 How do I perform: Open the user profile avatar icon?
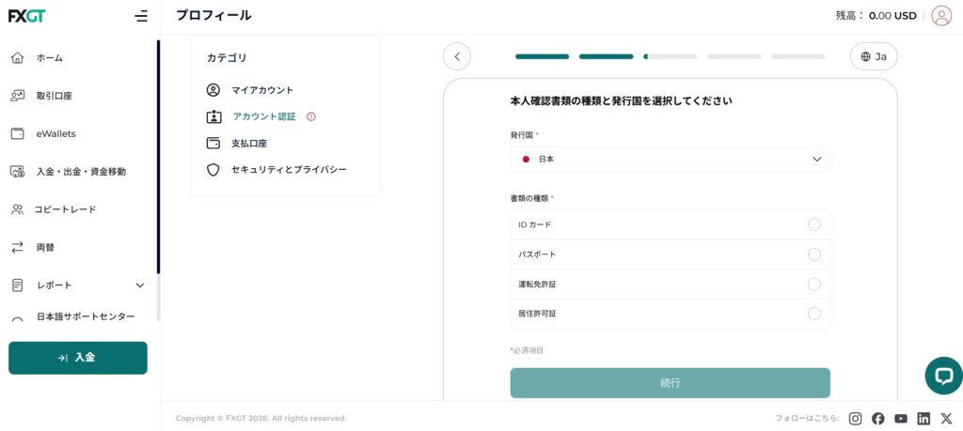tap(940, 16)
